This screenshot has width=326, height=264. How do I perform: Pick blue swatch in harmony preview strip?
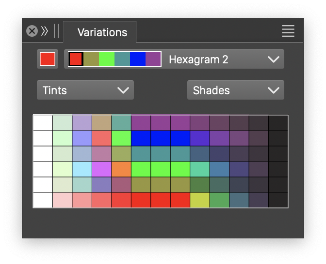(138, 59)
